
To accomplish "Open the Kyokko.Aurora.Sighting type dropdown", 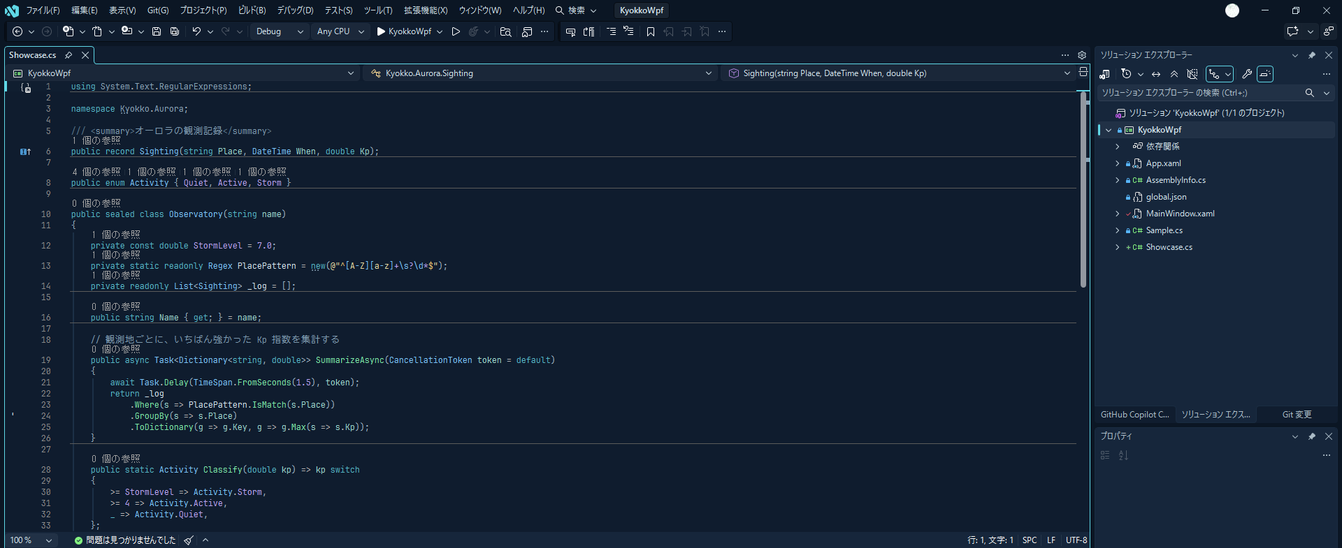I will click(539, 73).
